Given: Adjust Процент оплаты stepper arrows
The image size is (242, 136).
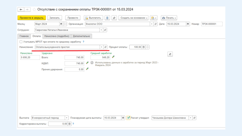Looking at the screenshot, I should [147, 47].
